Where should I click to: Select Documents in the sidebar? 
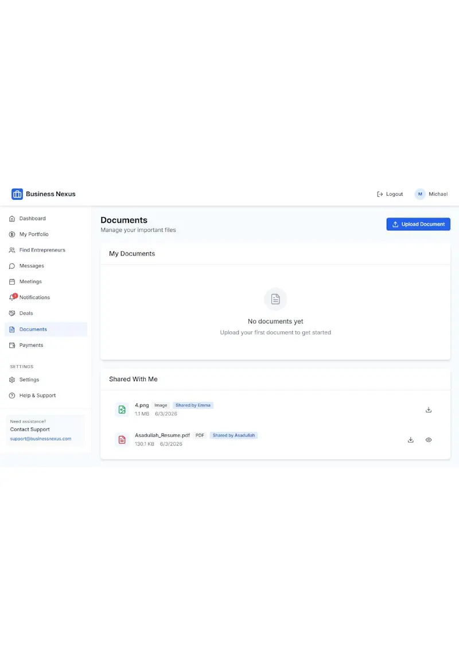tap(46, 329)
